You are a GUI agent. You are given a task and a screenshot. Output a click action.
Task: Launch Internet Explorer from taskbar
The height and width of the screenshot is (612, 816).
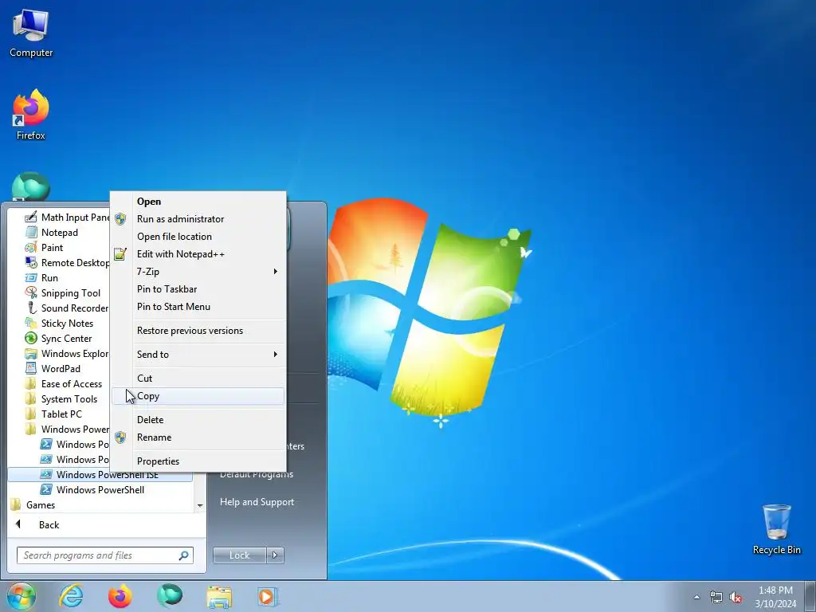point(71,596)
